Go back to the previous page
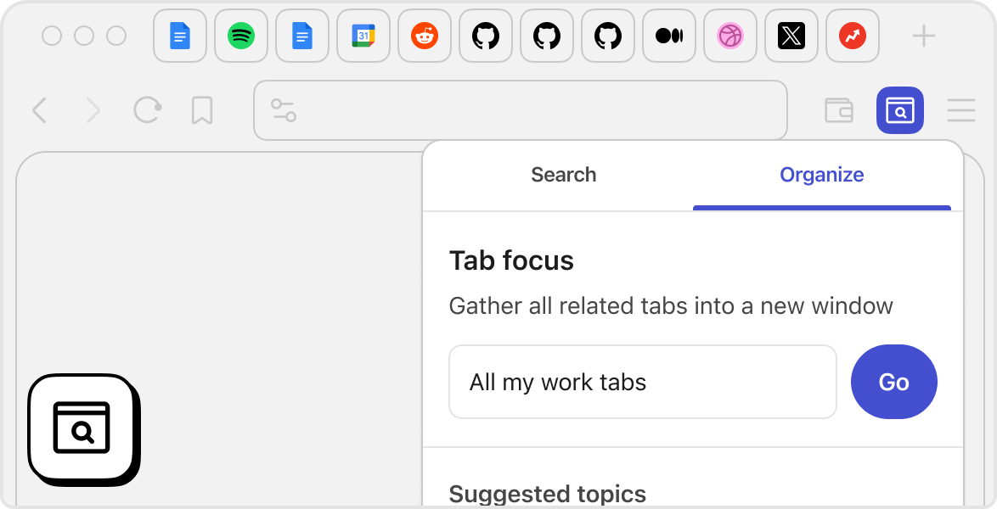 click(x=39, y=110)
